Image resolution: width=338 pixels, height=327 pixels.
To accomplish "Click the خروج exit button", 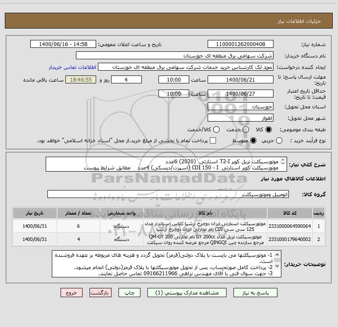I will (x=72, y=293).
